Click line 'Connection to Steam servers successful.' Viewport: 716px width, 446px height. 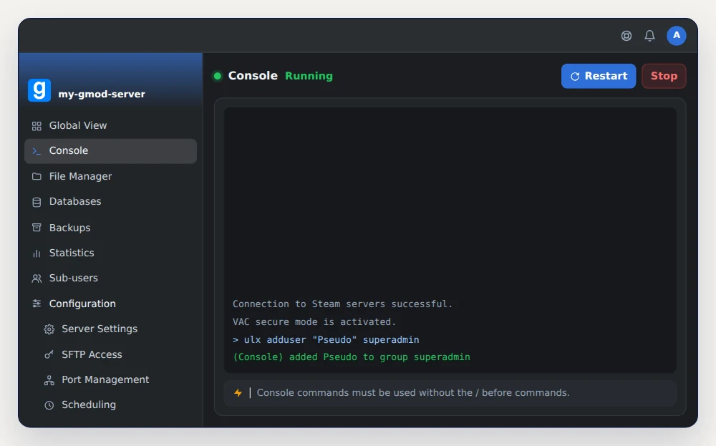click(342, 304)
